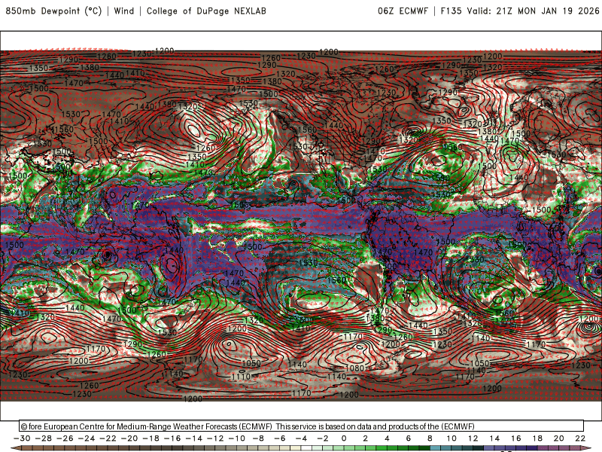602x452 pixels.
Task: Click the −8 value on the color scale
Action: pos(258,438)
